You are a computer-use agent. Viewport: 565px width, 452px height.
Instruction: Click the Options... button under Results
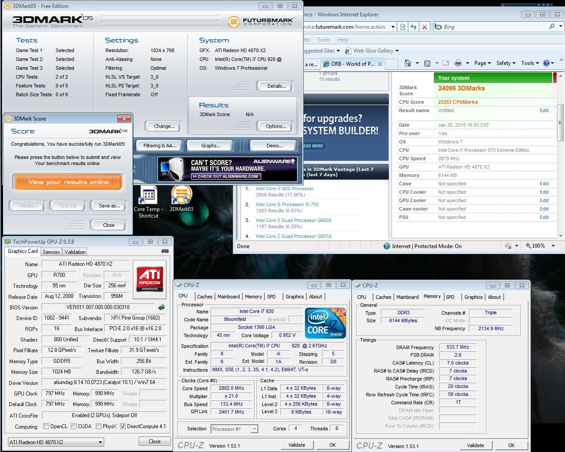(276, 126)
